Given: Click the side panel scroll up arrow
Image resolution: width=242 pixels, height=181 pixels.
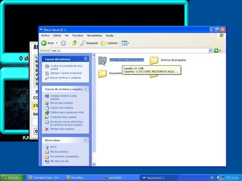Looking at the screenshot, I should [x=94, y=55].
